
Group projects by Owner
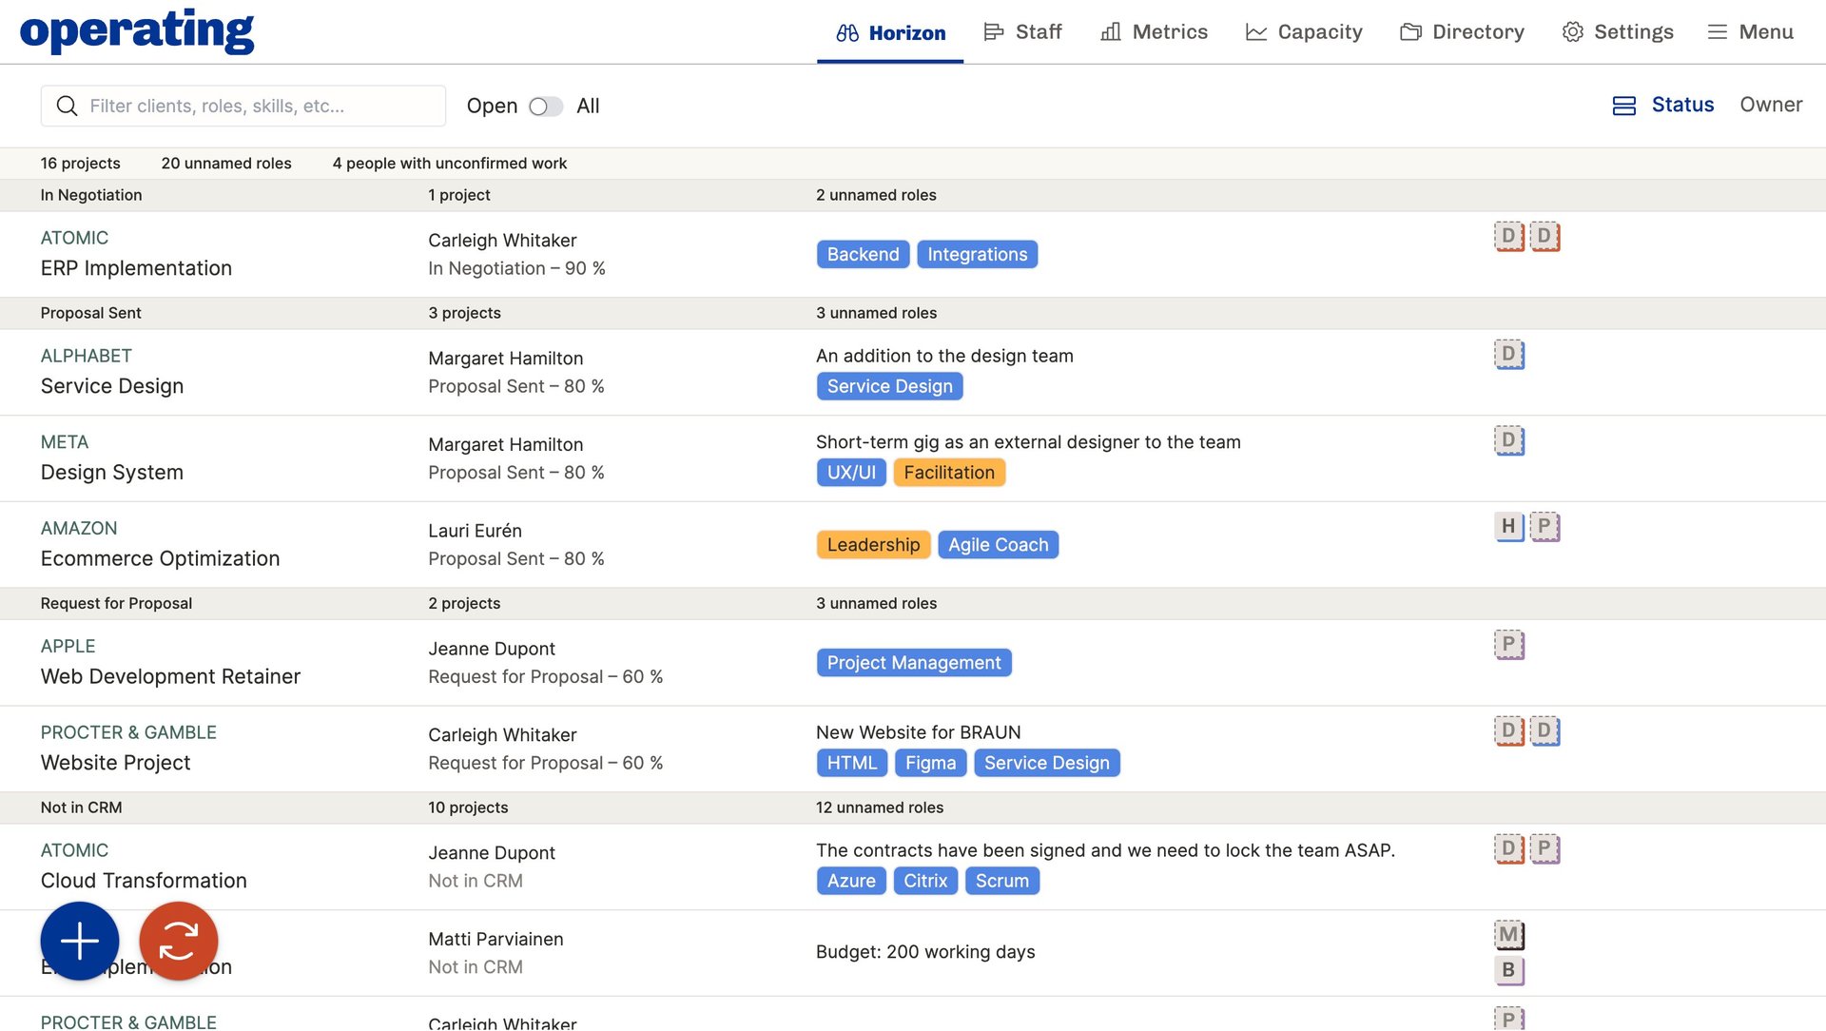click(1770, 105)
